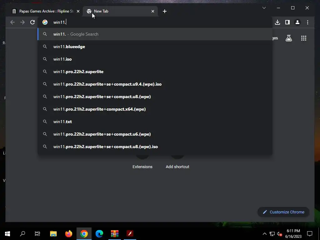Viewport: 320px width, 240px height.
Task: Open the Search Labs flask icon
Action: coord(289,38)
